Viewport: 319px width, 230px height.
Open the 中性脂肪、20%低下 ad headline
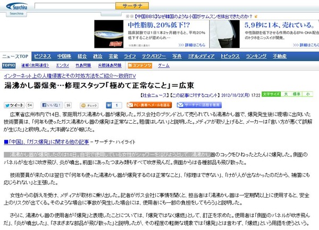pyautogui.click(x=159, y=25)
